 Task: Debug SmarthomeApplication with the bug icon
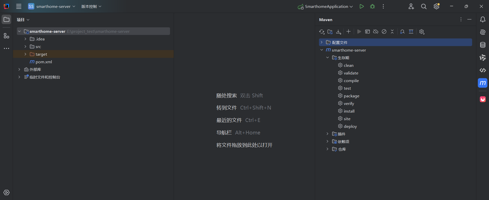[372, 6]
